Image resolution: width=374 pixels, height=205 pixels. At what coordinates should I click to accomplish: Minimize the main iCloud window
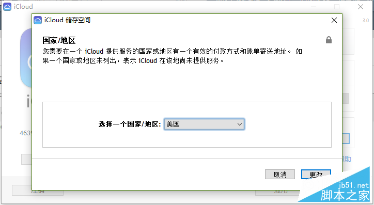click(314, 7)
